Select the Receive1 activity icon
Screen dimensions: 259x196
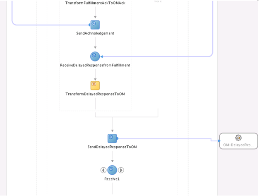[112, 170]
